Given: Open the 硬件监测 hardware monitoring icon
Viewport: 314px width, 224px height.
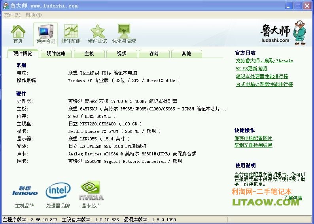Looking at the screenshot, I should click(71, 33).
